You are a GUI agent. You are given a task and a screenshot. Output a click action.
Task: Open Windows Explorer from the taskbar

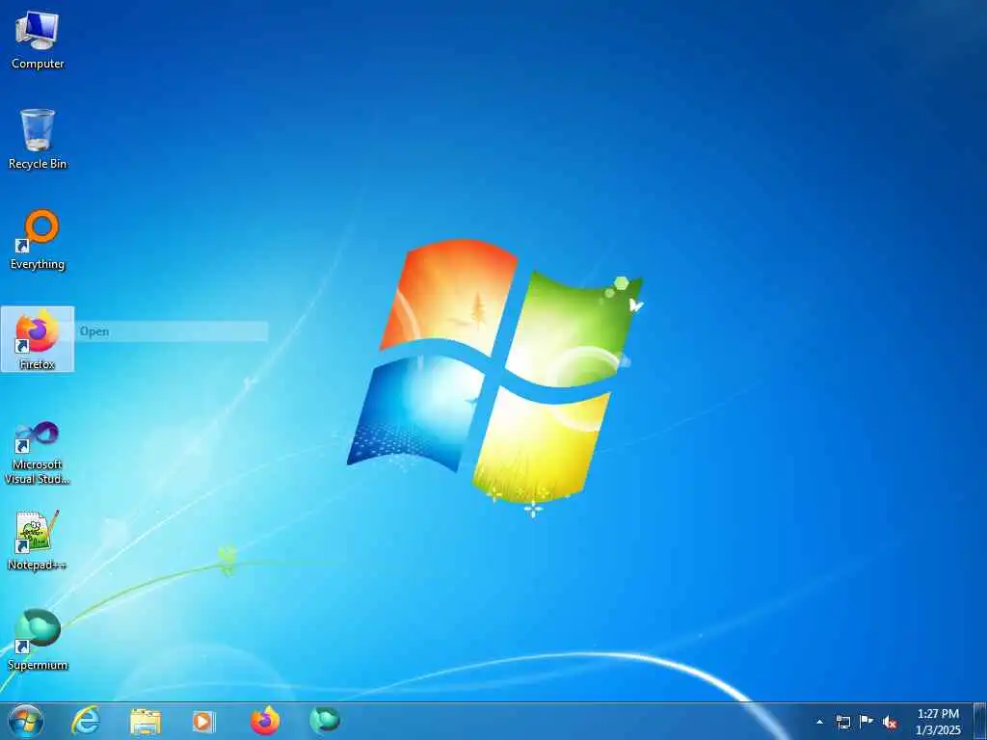point(146,721)
